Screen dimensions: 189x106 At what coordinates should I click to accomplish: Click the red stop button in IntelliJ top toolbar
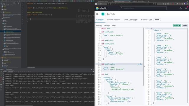pyautogui.click(x=75, y=1)
